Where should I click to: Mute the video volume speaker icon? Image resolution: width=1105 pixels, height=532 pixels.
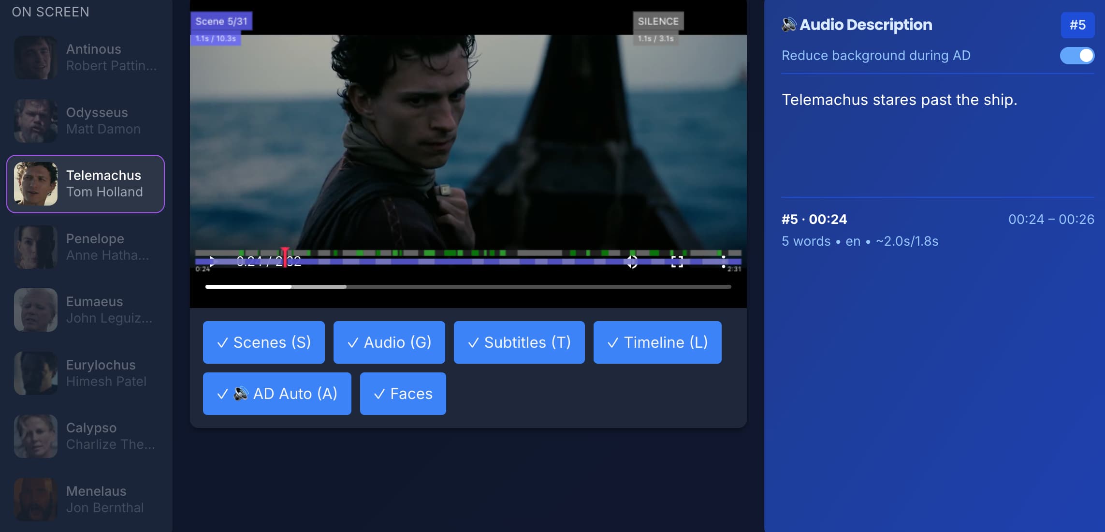point(632,262)
